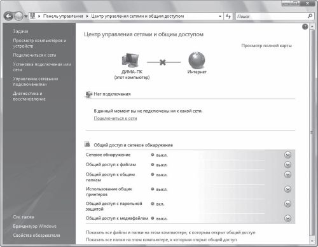Expand Общий доступ к общим папкам chevron
318x247 pixels.
(x=287, y=174)
